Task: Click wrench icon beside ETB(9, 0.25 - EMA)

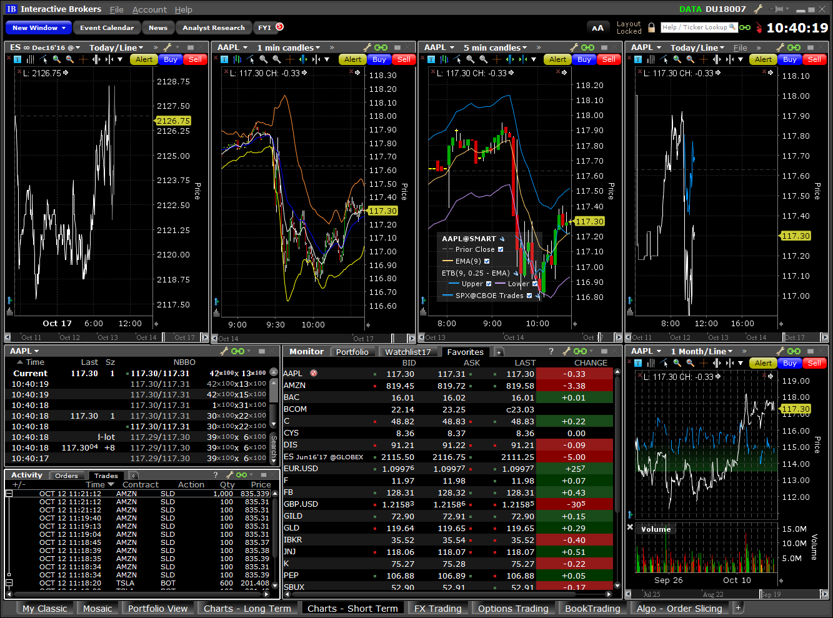Action: point(516,273)
